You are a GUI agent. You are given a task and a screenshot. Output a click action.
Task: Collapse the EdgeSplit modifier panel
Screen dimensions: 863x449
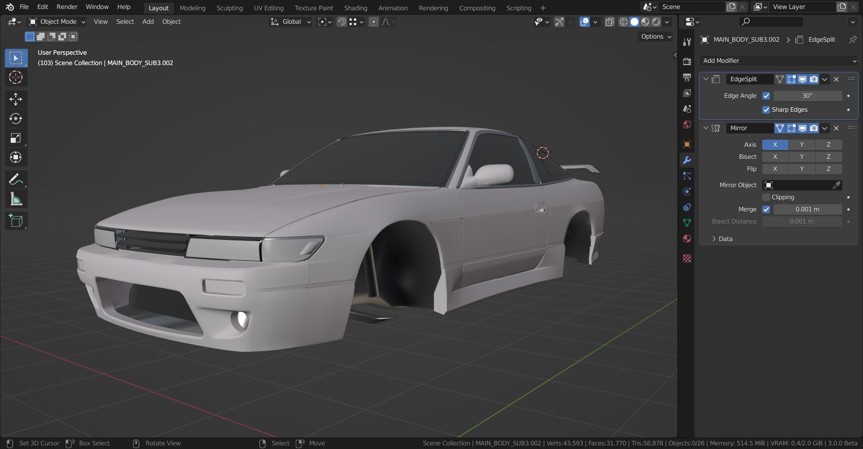tap(706, 79)
